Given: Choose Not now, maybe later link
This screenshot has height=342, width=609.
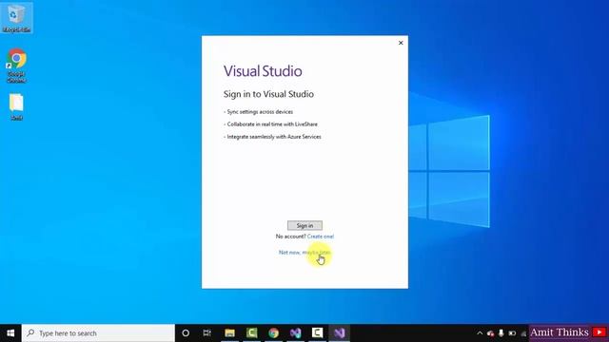Looking at the screenshot, I should click(x=304, y=253).
